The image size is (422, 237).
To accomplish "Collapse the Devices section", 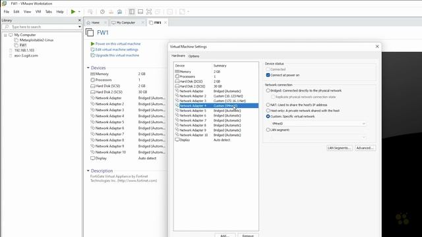I will [x=88, y=68].
